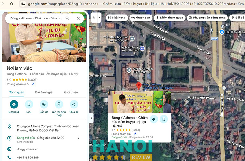245x161 pixels.
Task: Collapse the side panel arrow
Action: coord(91,118)
